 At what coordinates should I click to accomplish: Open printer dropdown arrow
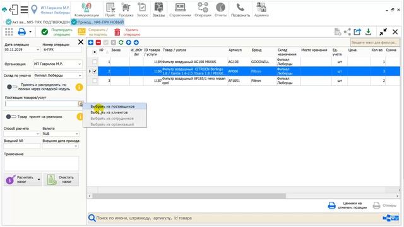click(x=30, y=32)
